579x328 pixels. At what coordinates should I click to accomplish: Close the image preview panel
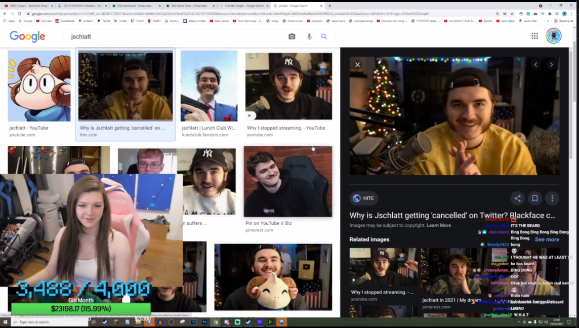click(x=357, y=65)
